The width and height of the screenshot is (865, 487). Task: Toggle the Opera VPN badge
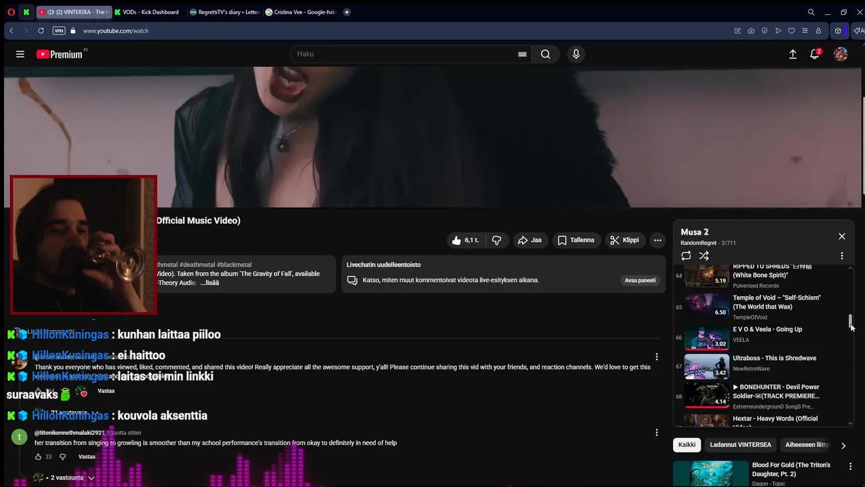click(x=59, y=30)
